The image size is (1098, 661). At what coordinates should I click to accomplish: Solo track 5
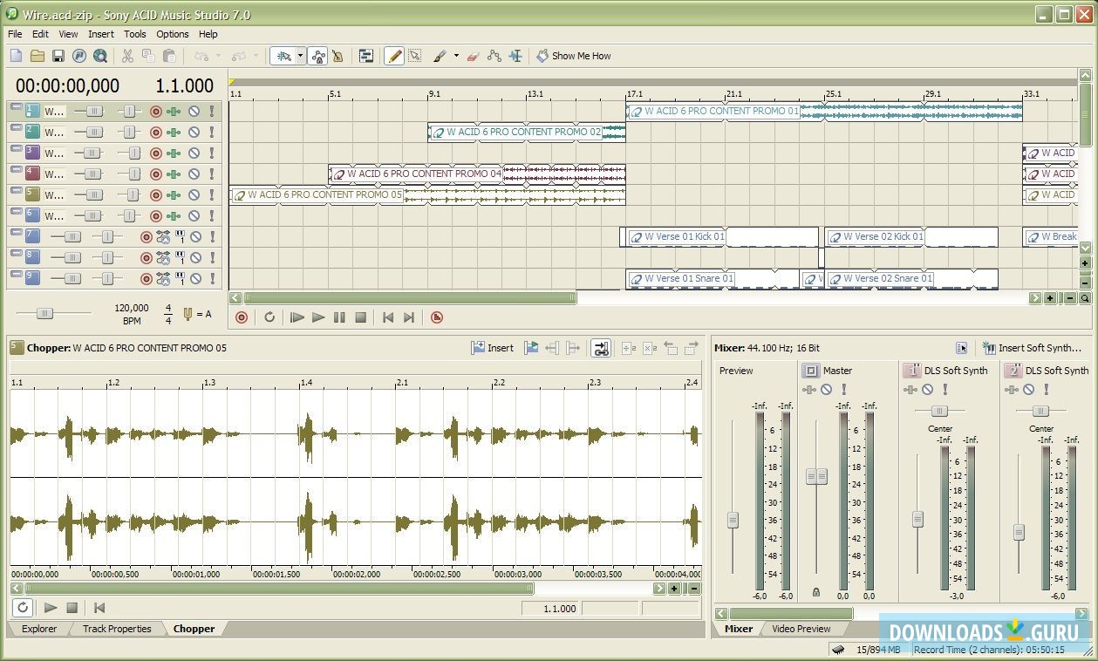pos(211,194)
